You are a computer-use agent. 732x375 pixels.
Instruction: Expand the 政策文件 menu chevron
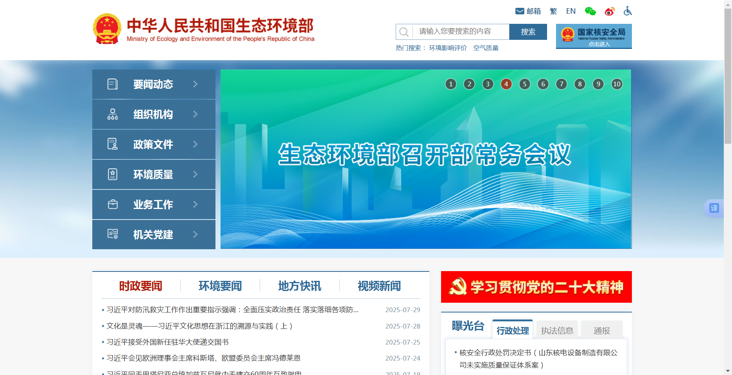(x=196, y=144)
